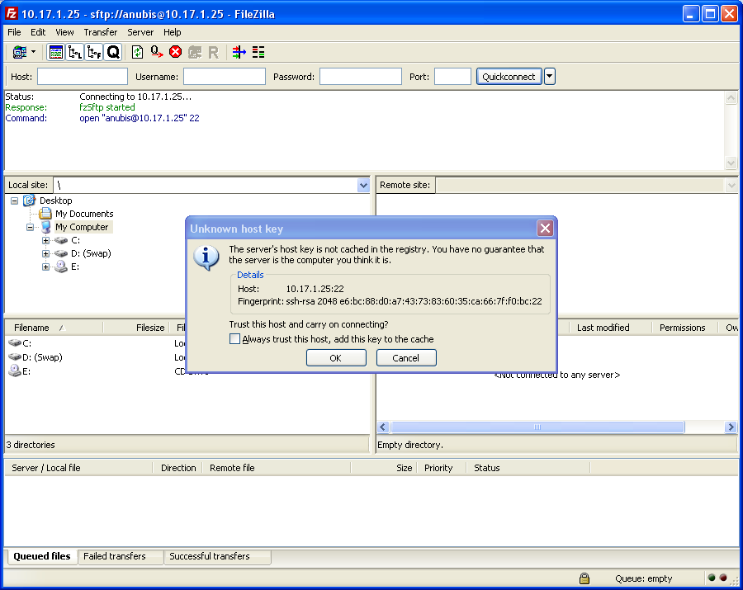The height and width of the screenshot is (590, 743).
Task: Click the remote pane scroll left arrow
Action: [383, 427]
